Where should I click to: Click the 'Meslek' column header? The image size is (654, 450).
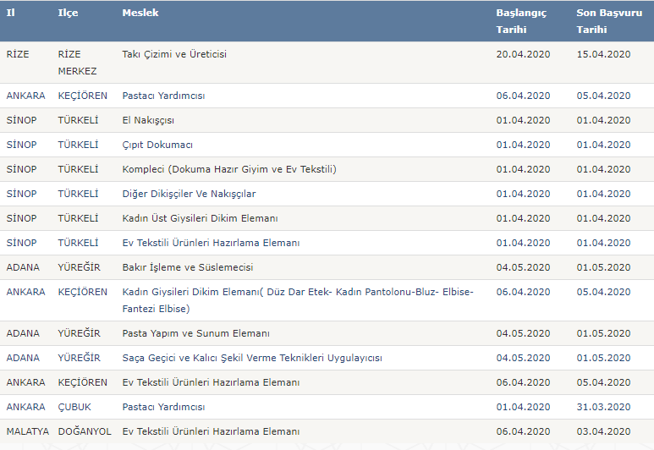click(x=140, y=14)
